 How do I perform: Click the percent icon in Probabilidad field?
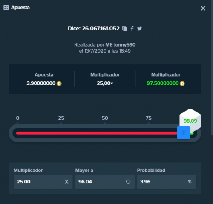(190, 182)
